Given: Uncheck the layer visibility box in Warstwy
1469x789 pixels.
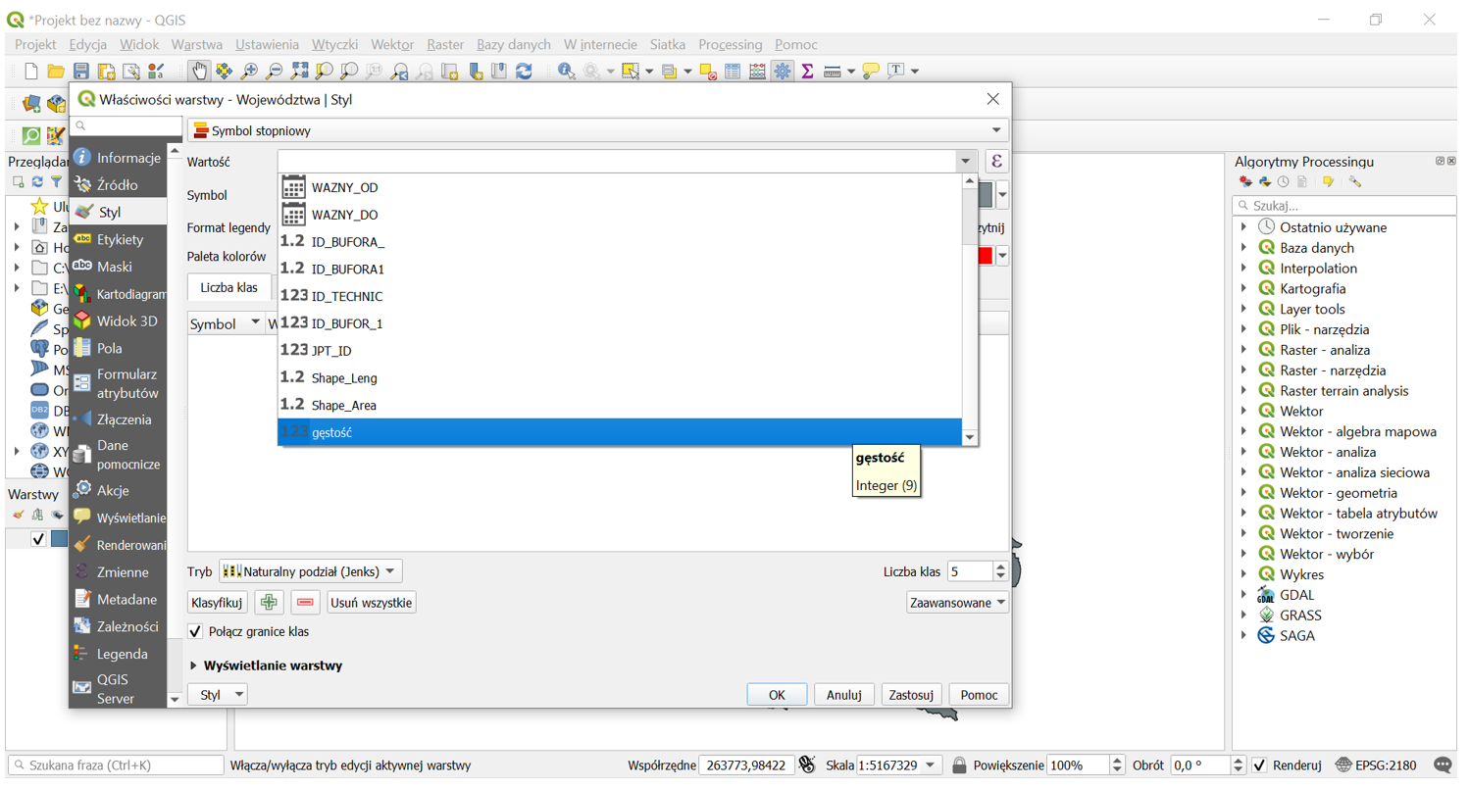Looking at the screenshot, I should pos(38,538).
